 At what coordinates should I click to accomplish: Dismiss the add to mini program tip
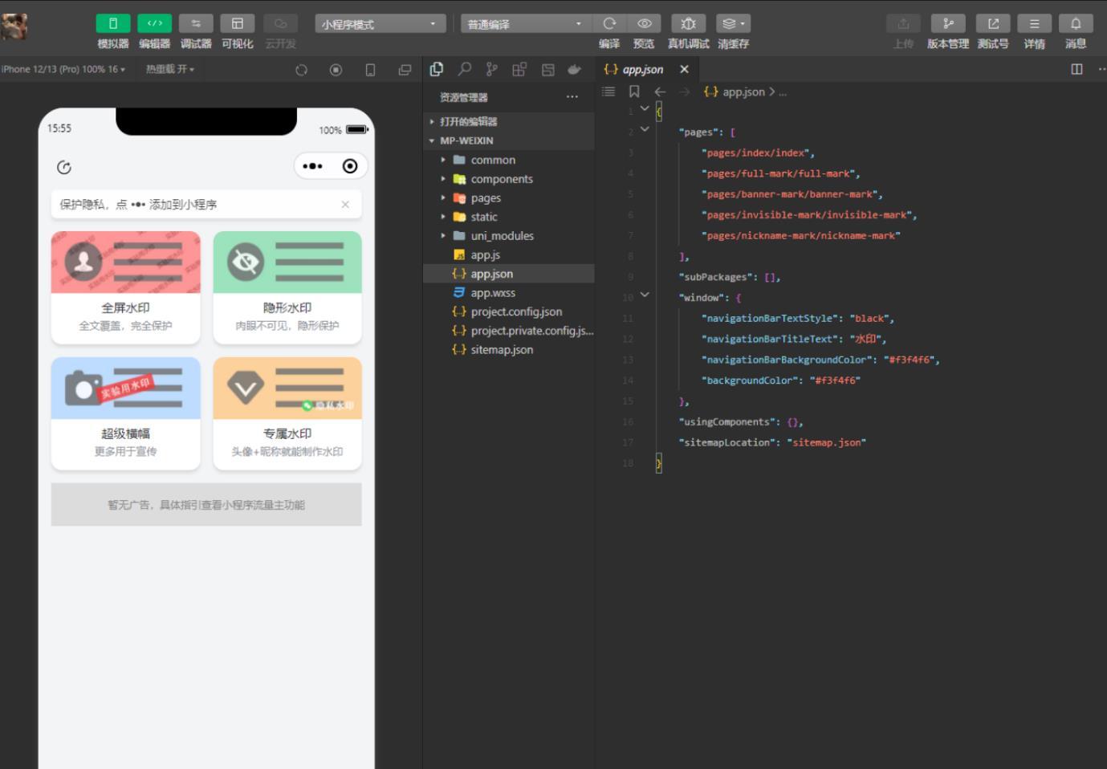coord(345,205)
